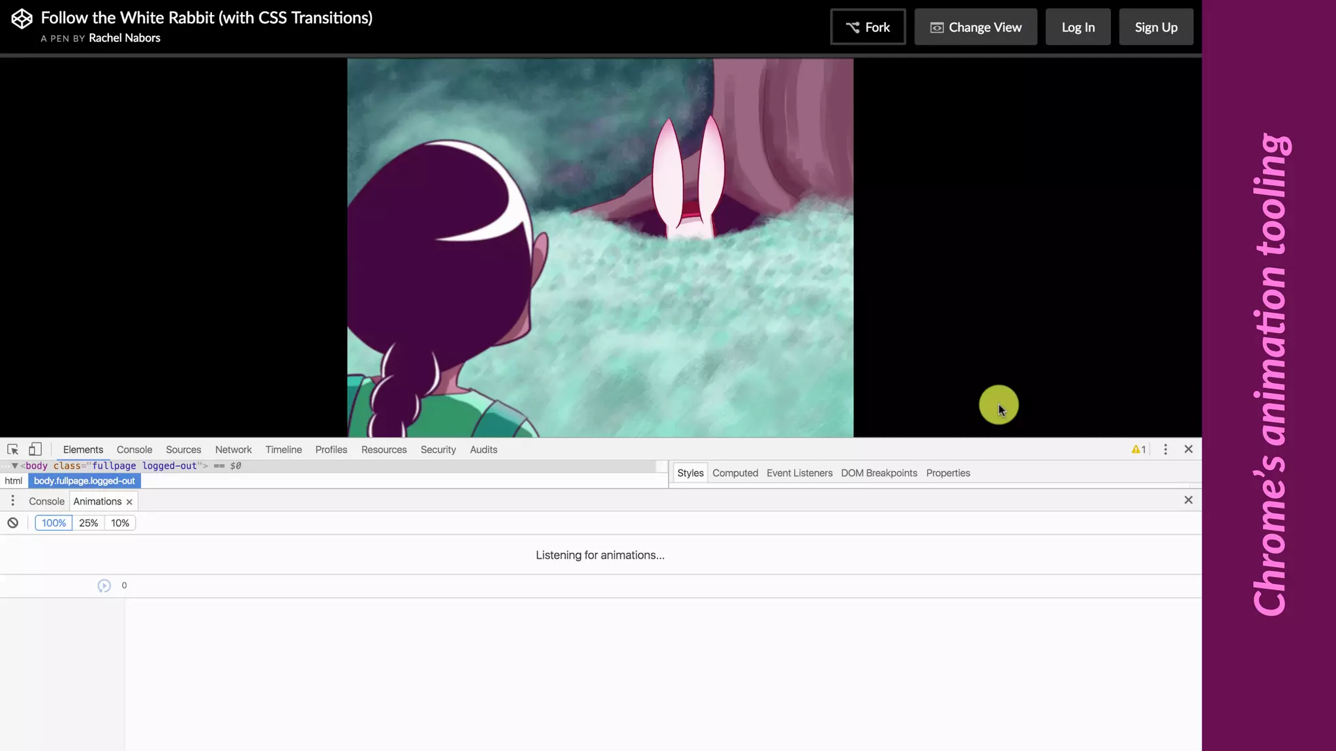Open the Timeline tab
1336x751 pixels.
[284, 450]
